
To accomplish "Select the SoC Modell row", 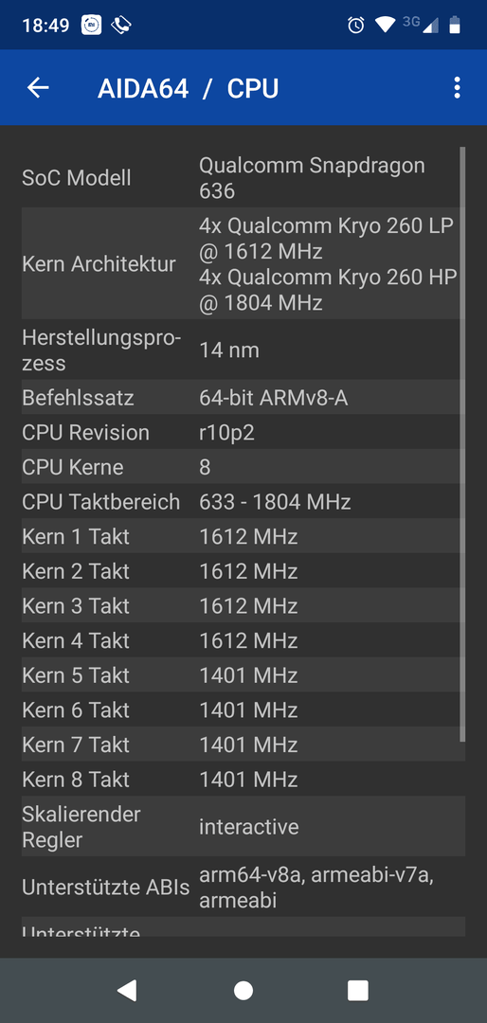I will pyautogui.click(x=243, y=177).
